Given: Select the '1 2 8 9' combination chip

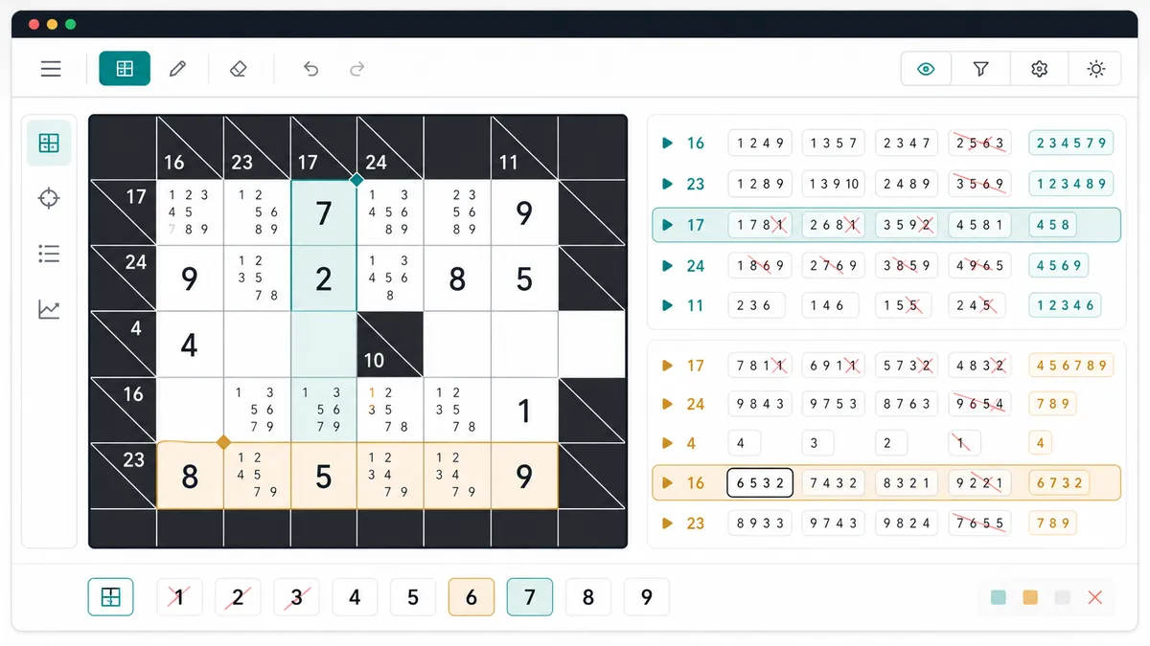Looking at the screenshot, I should (761, 184).
